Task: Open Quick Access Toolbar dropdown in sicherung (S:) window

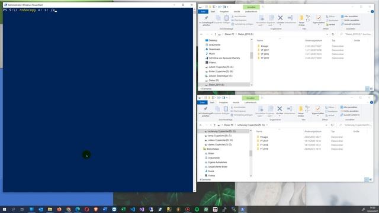Action: tap(227, 98)
